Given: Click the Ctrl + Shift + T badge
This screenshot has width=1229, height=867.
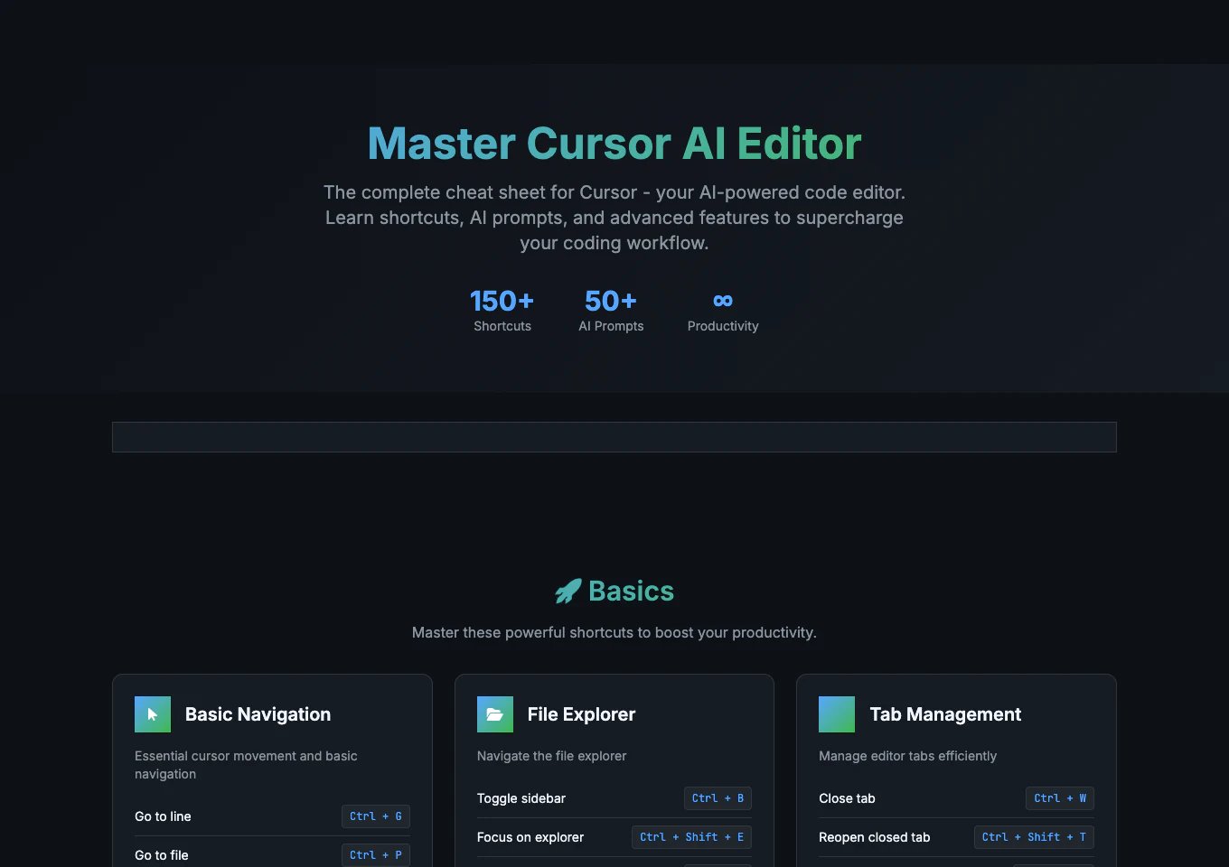Looking at the screenshot, I should 1034,837.
